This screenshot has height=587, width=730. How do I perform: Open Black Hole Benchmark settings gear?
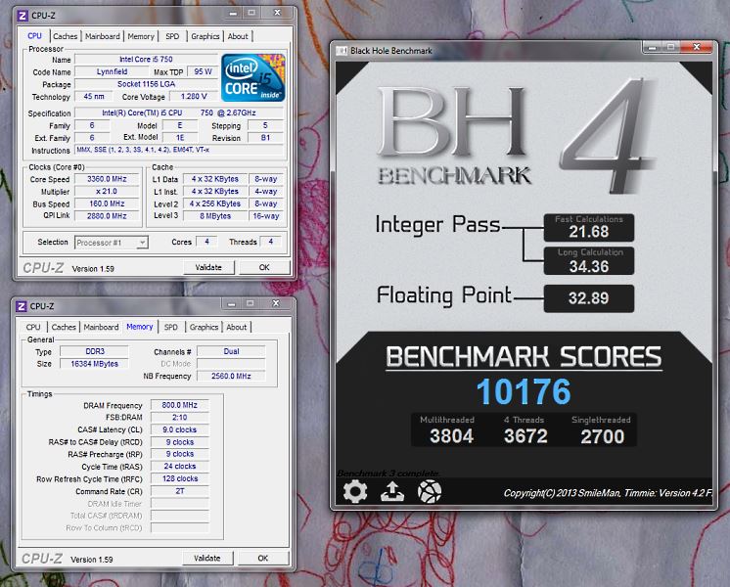click(355, 491)
